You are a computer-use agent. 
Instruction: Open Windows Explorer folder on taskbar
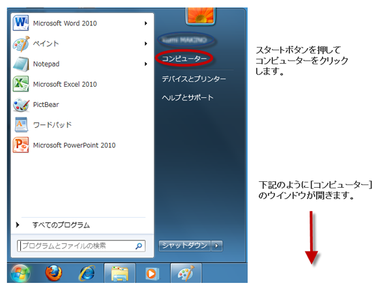[x=120, y=274]
